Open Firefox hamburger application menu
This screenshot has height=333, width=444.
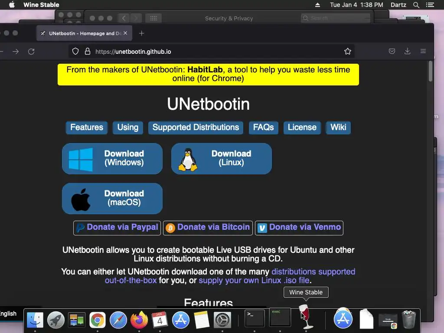[x=423, y=51]
